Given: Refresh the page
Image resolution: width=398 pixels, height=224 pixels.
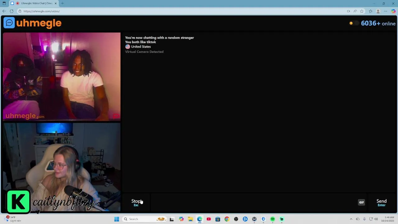Looking at the screenshot, I should click(12, 11).
